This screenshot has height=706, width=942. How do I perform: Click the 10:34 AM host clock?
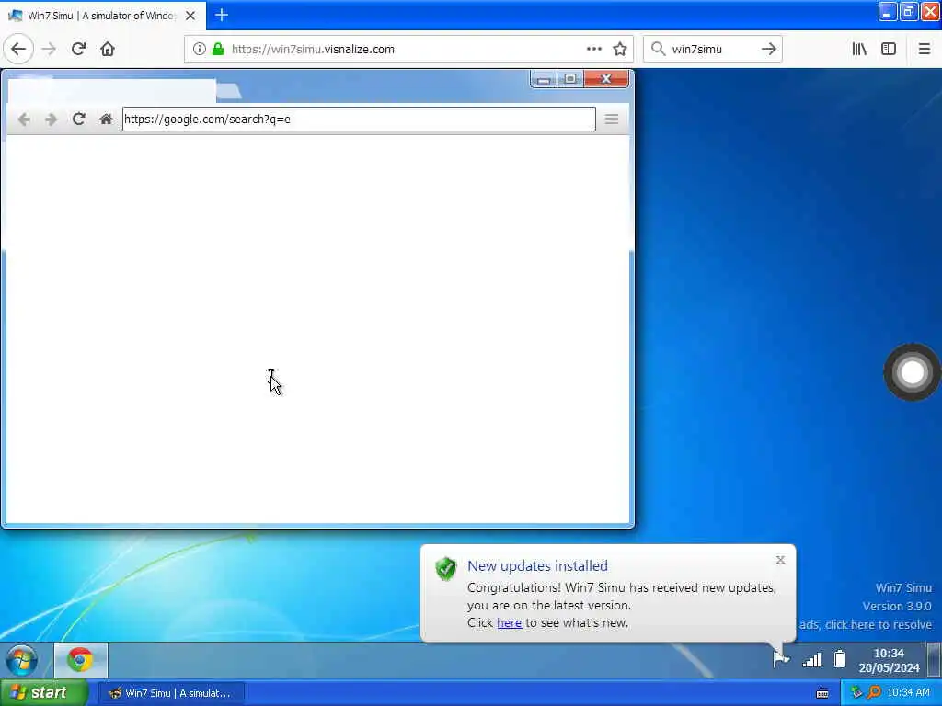click(908, 693)
